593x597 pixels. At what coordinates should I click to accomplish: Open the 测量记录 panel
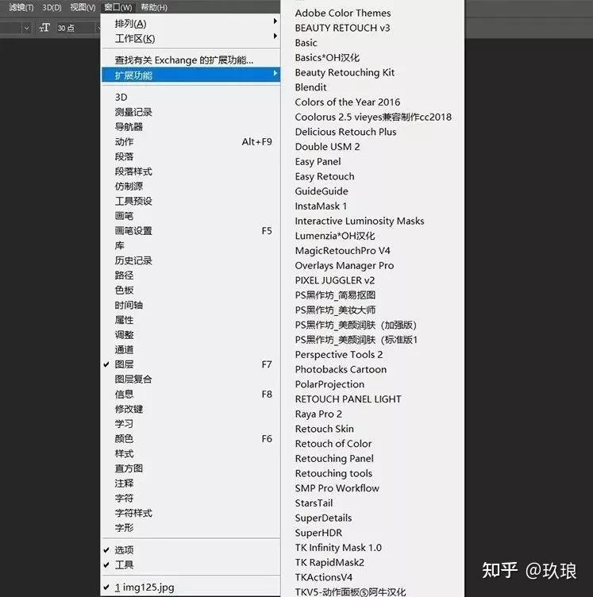coord(191,112)
